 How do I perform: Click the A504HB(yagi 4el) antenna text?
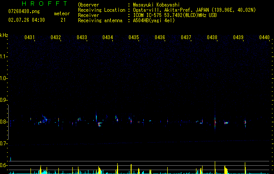(154, 20)
